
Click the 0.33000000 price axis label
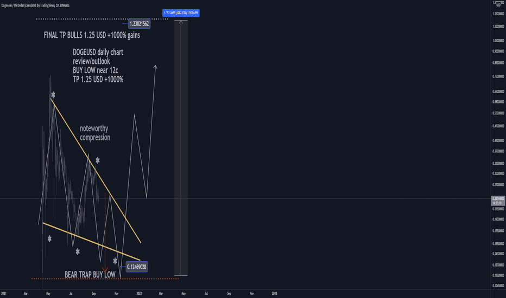tap(498, 163)
